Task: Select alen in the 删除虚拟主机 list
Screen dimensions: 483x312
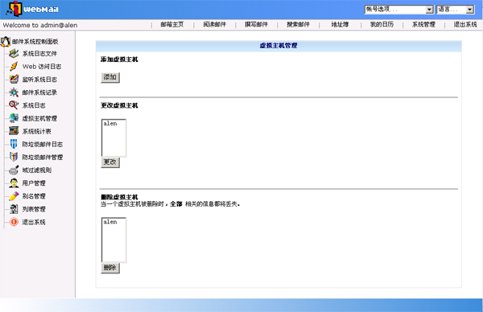Action: click(x=110, y=222)
